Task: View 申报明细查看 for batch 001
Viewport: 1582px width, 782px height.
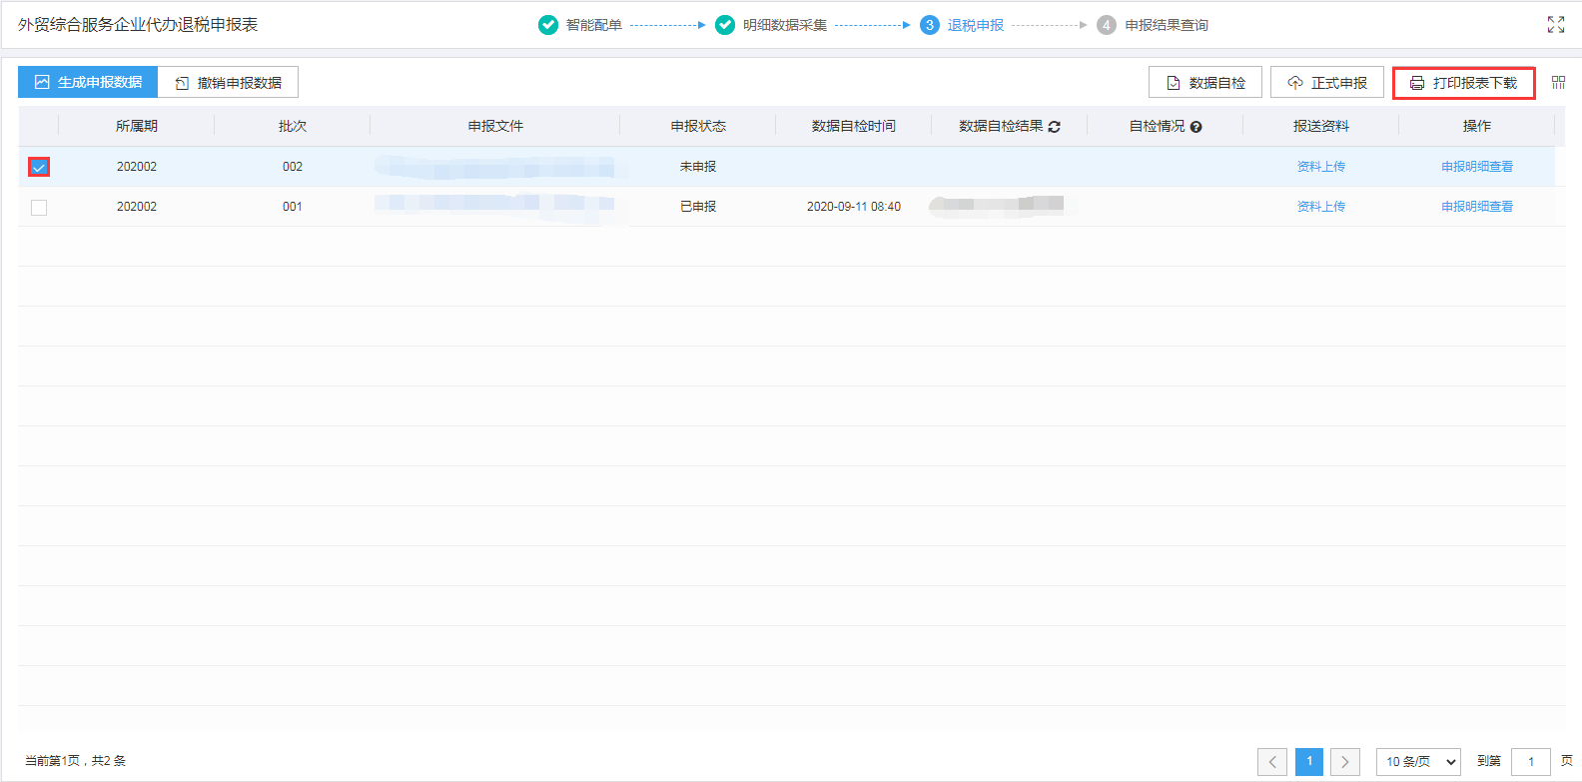Action: pyautogui.click(x=1477, y=207)
